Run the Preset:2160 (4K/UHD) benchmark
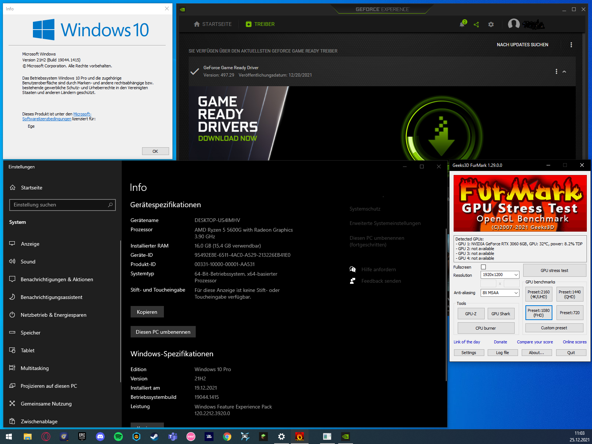Screen dimensions: 592x444 pos(539,294)
